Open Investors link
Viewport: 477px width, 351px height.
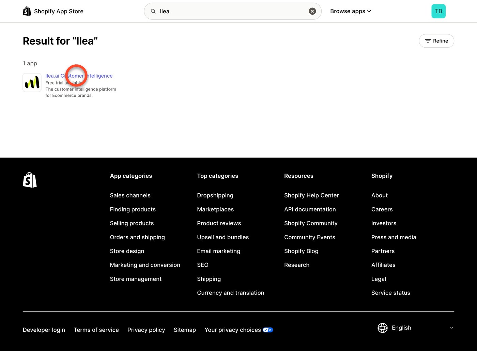(384, 223)
